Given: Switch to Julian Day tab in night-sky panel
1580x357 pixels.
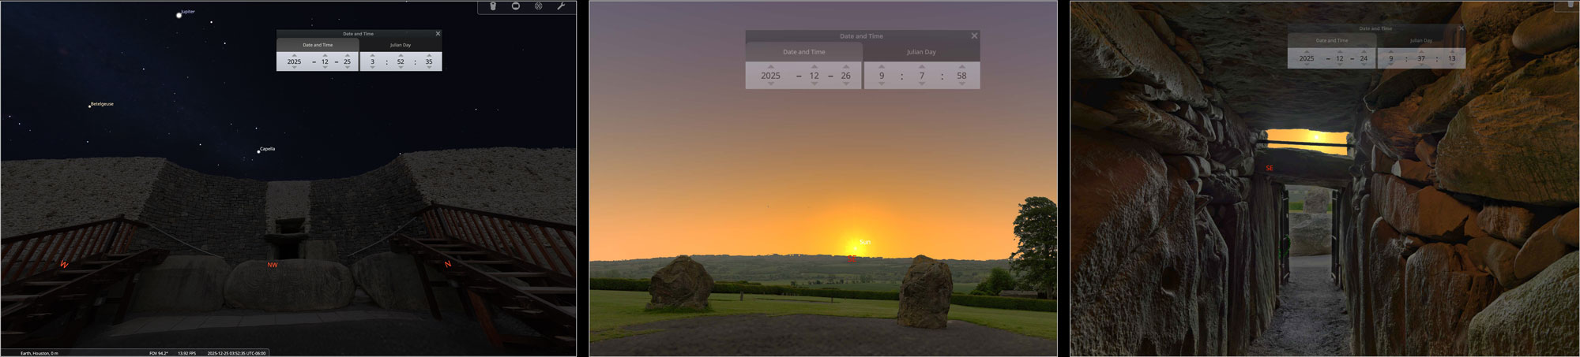Looking at the screenshot, I should point(401,45).
